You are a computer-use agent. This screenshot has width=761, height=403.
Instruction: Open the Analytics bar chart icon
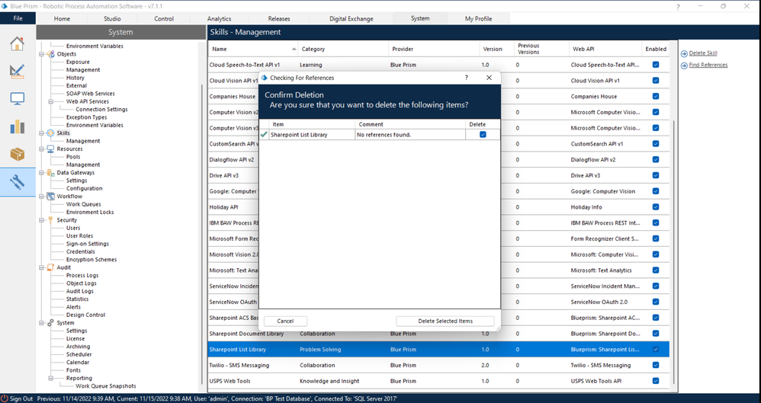tap(17, 126)
